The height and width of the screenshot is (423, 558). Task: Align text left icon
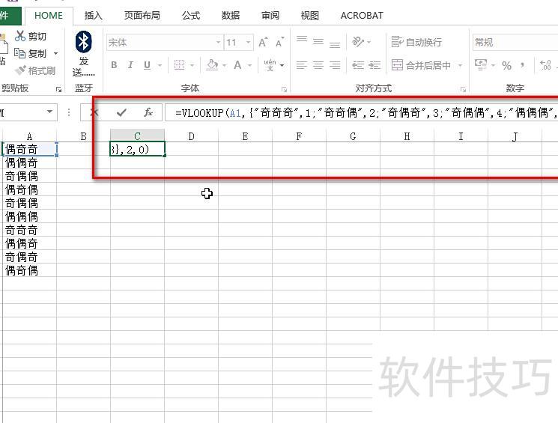(302, 65)
